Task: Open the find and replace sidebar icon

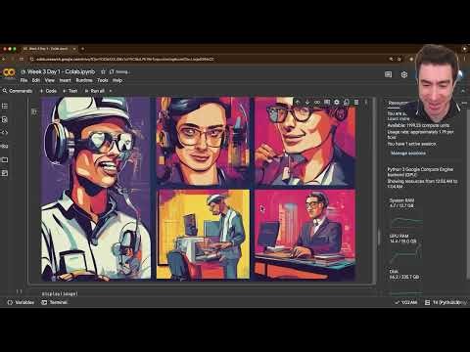Action: click(x=5, y=119)
